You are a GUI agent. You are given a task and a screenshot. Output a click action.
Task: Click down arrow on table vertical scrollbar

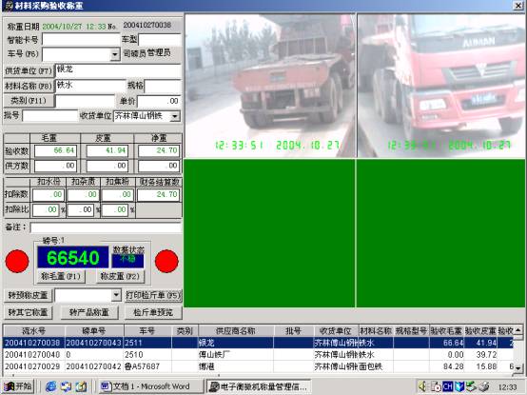[518, 367]
